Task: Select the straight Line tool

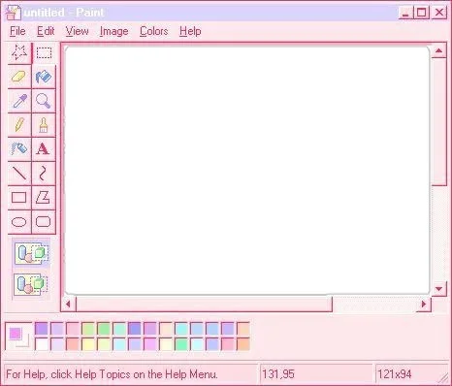Action: (19, 174)
